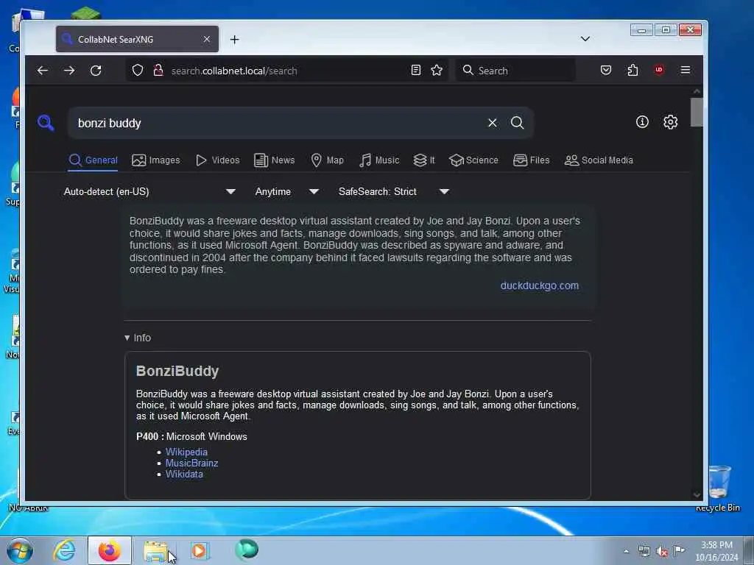
Task: Open the Anytime time range dropdown
Action: click(x=287, y=192)
